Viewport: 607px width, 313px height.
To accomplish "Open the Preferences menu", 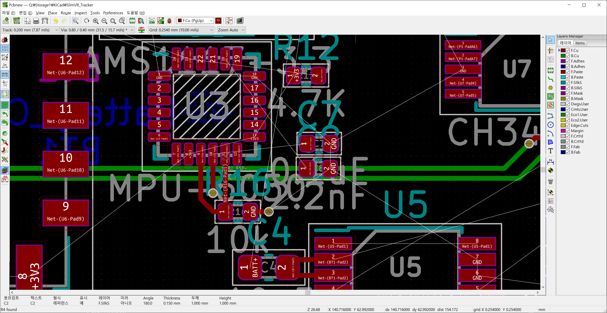I will [x=113, y=13].
